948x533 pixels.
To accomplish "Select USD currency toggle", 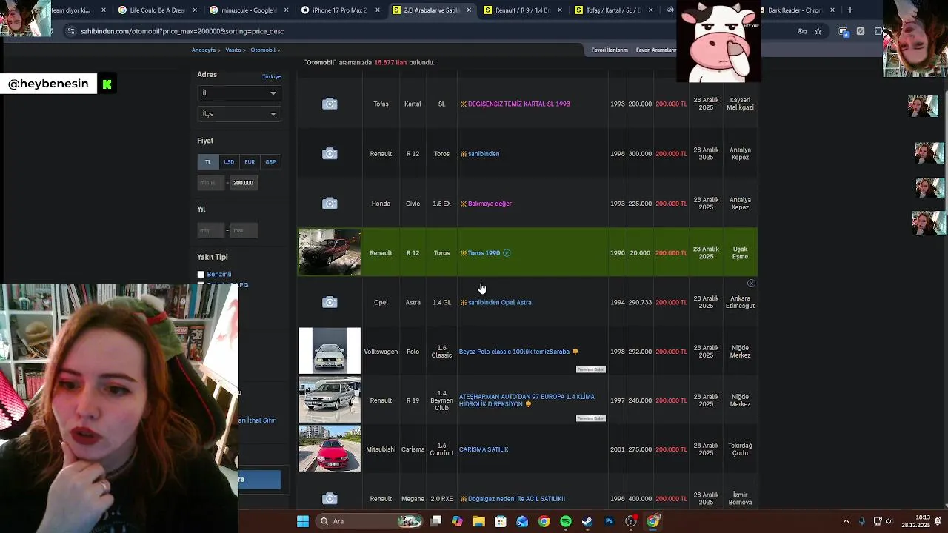I will click(229, 162).
